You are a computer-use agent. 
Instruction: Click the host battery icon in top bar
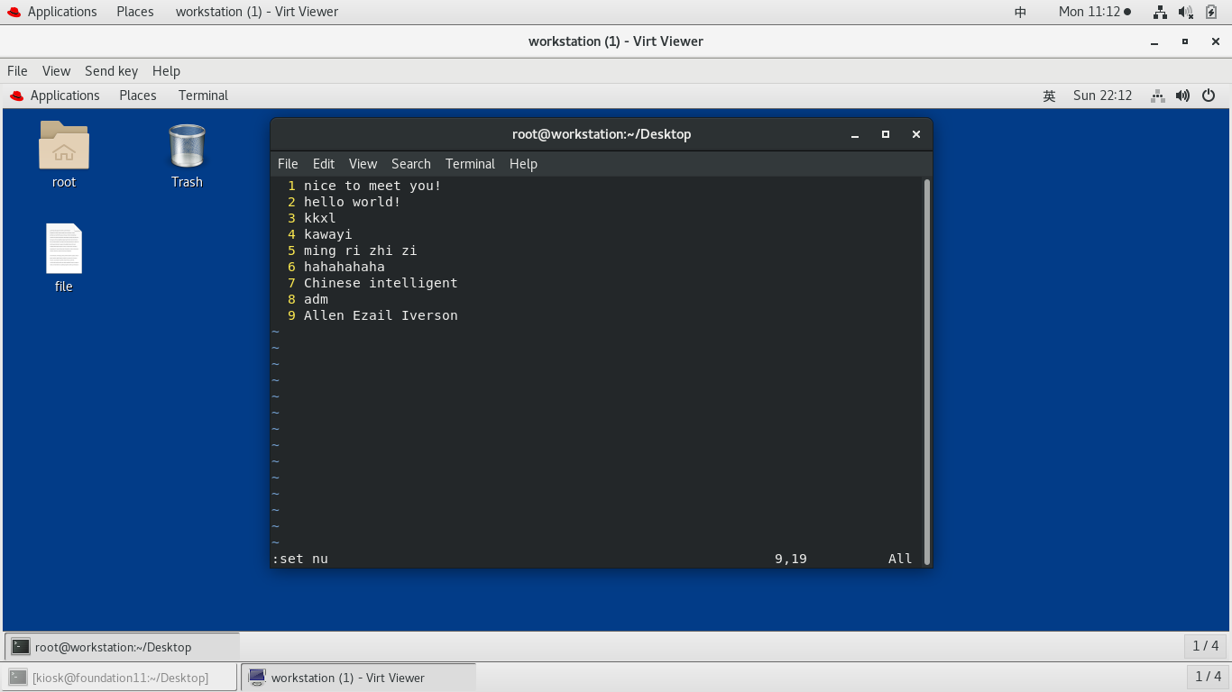tap(1211, 12)
